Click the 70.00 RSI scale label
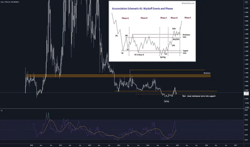This screenshot has height=147, width=250. [x=246, y=120]
